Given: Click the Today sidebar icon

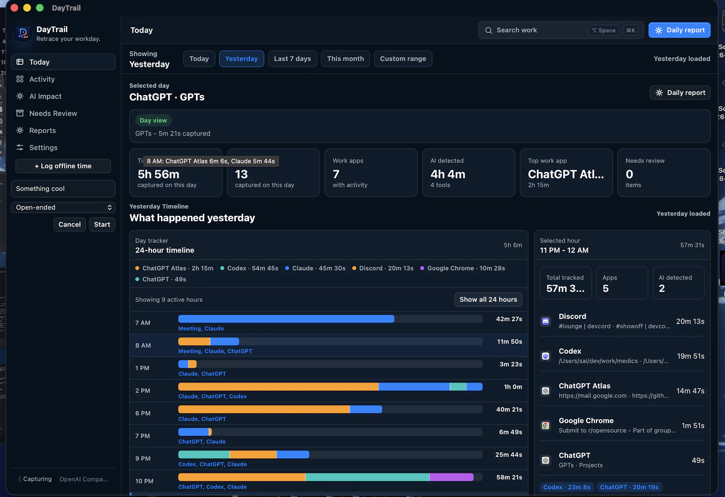Looking at the screenshot, I should click(x=20, y=62).
